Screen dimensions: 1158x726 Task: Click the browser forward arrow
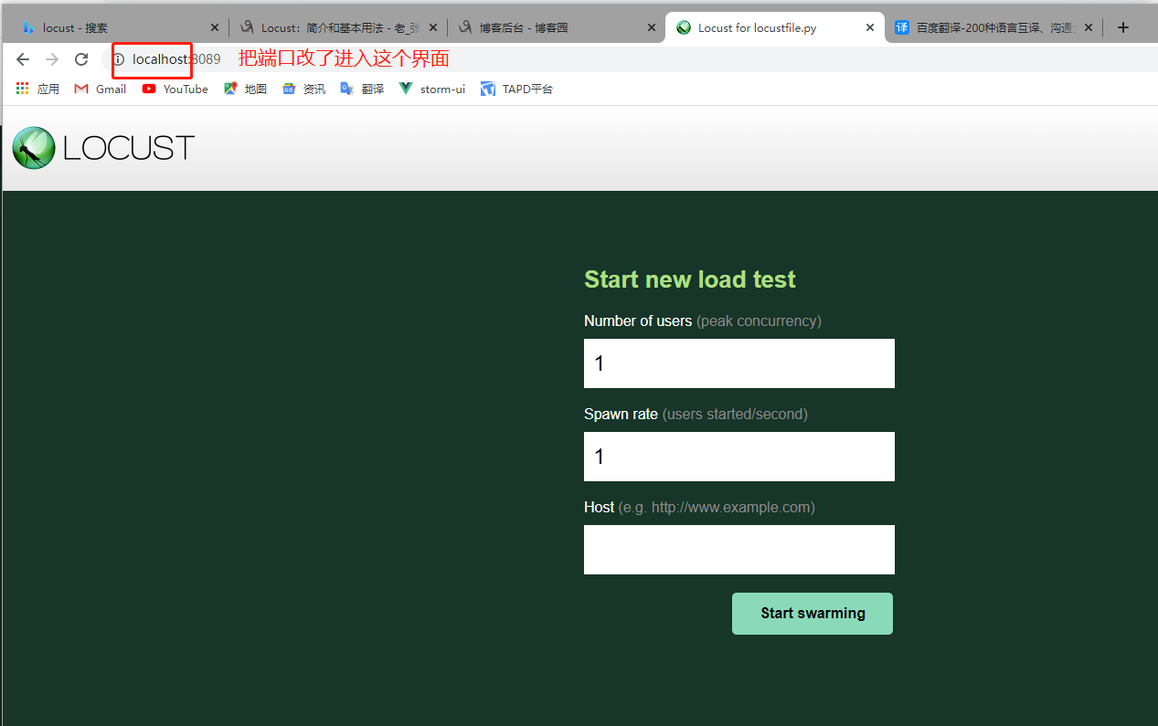coord(52,59)
